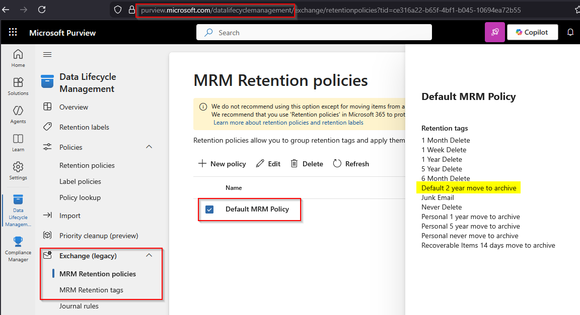This screenshot has height=315, width=580.
Task: Uncheck the Default MRM Policy checkbox
Action: coord(209,209)
